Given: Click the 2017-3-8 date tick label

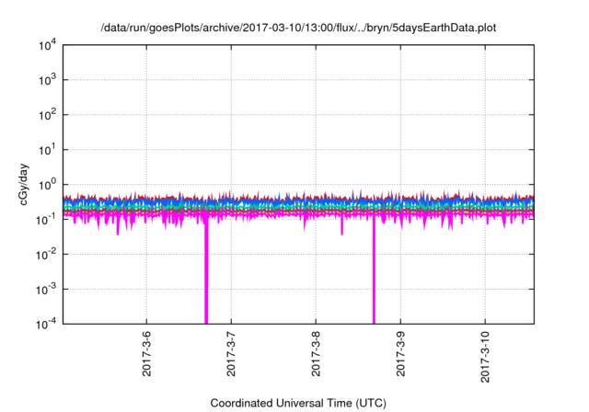Looking at the screenshot, I should (316, 354).
